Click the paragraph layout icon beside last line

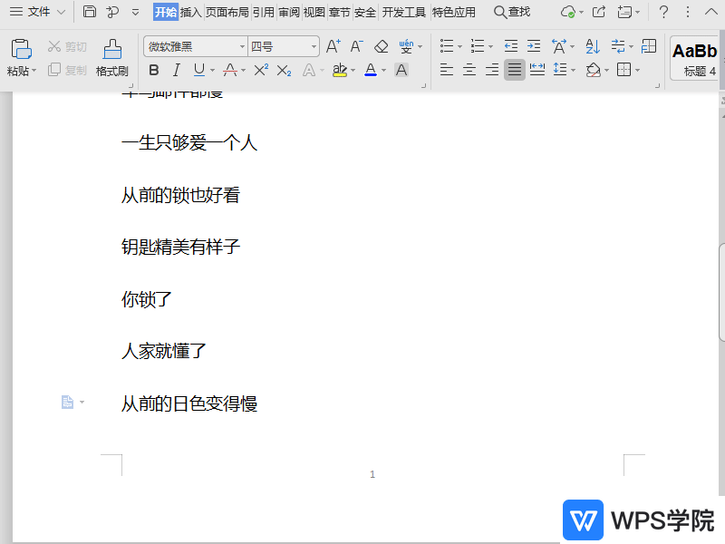click(67, 402)
